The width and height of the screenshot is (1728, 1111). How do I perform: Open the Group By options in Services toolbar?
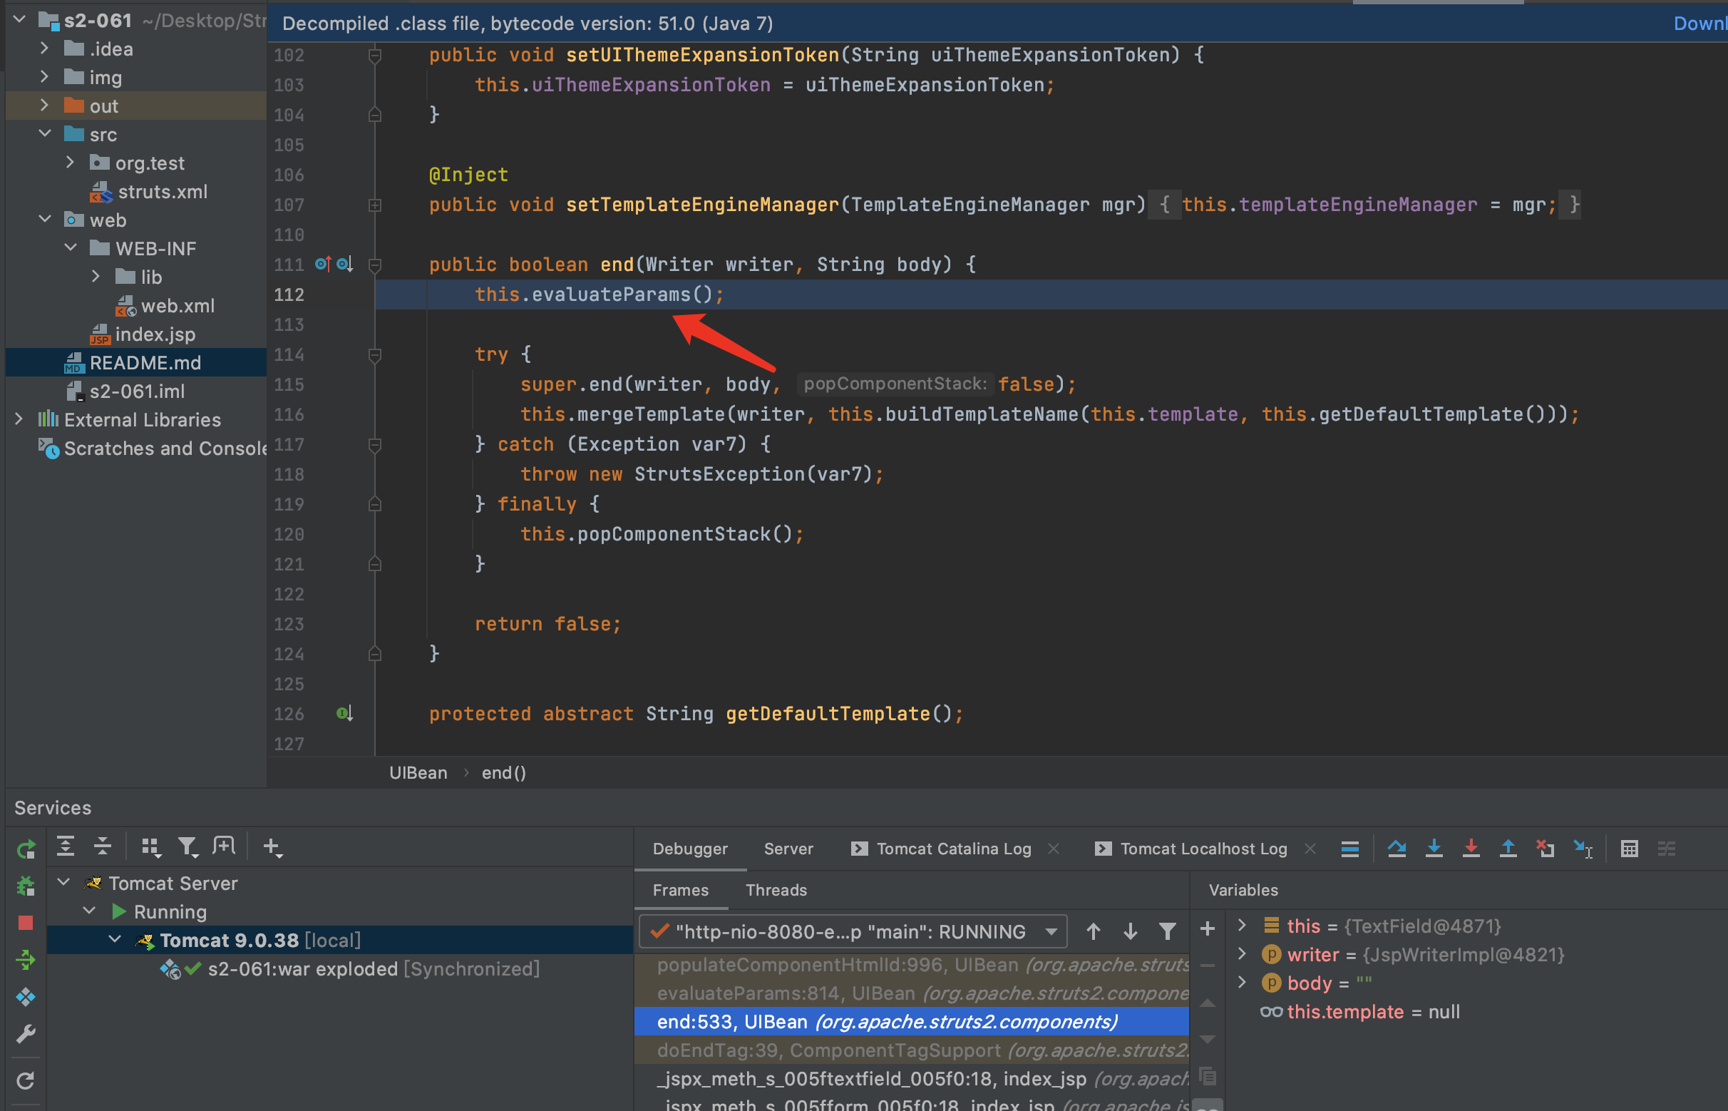point(150,847)
